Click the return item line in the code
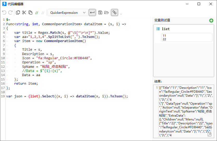The width and height of the screenshot is (217, 141). [x=26, y=84]
